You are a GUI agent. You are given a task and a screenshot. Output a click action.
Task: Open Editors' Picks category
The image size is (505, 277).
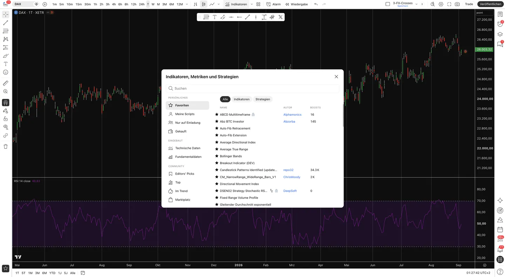187,174
